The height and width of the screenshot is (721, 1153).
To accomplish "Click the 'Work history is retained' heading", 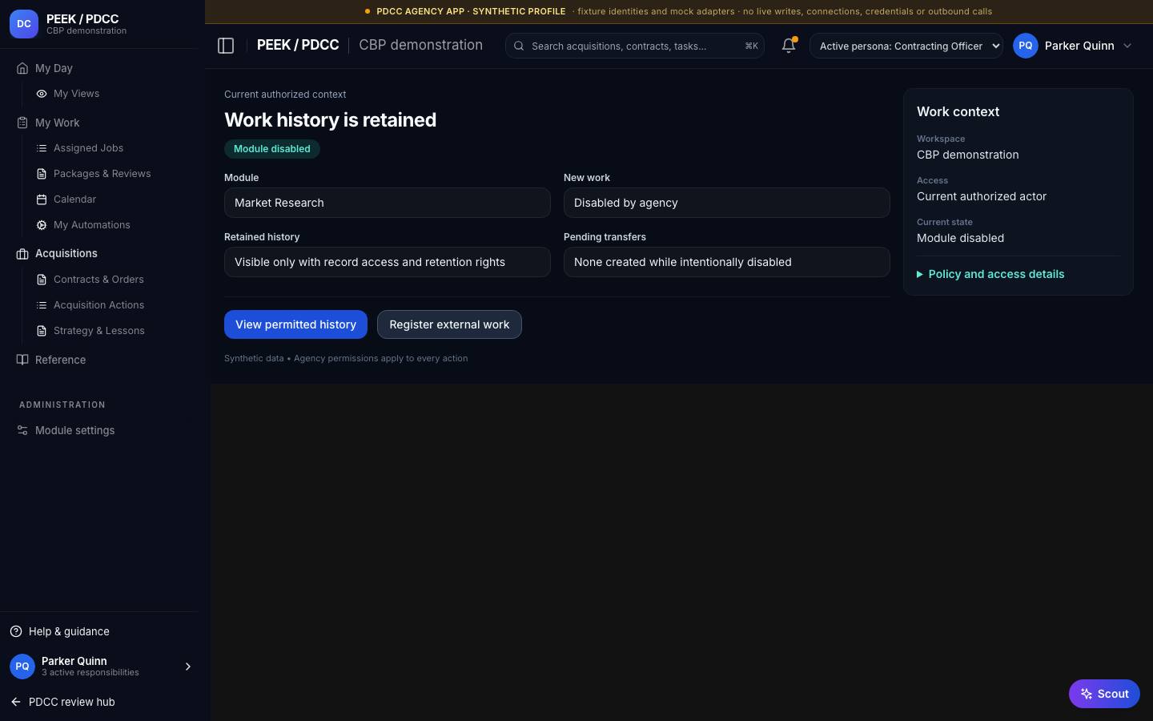I will 331,120.
